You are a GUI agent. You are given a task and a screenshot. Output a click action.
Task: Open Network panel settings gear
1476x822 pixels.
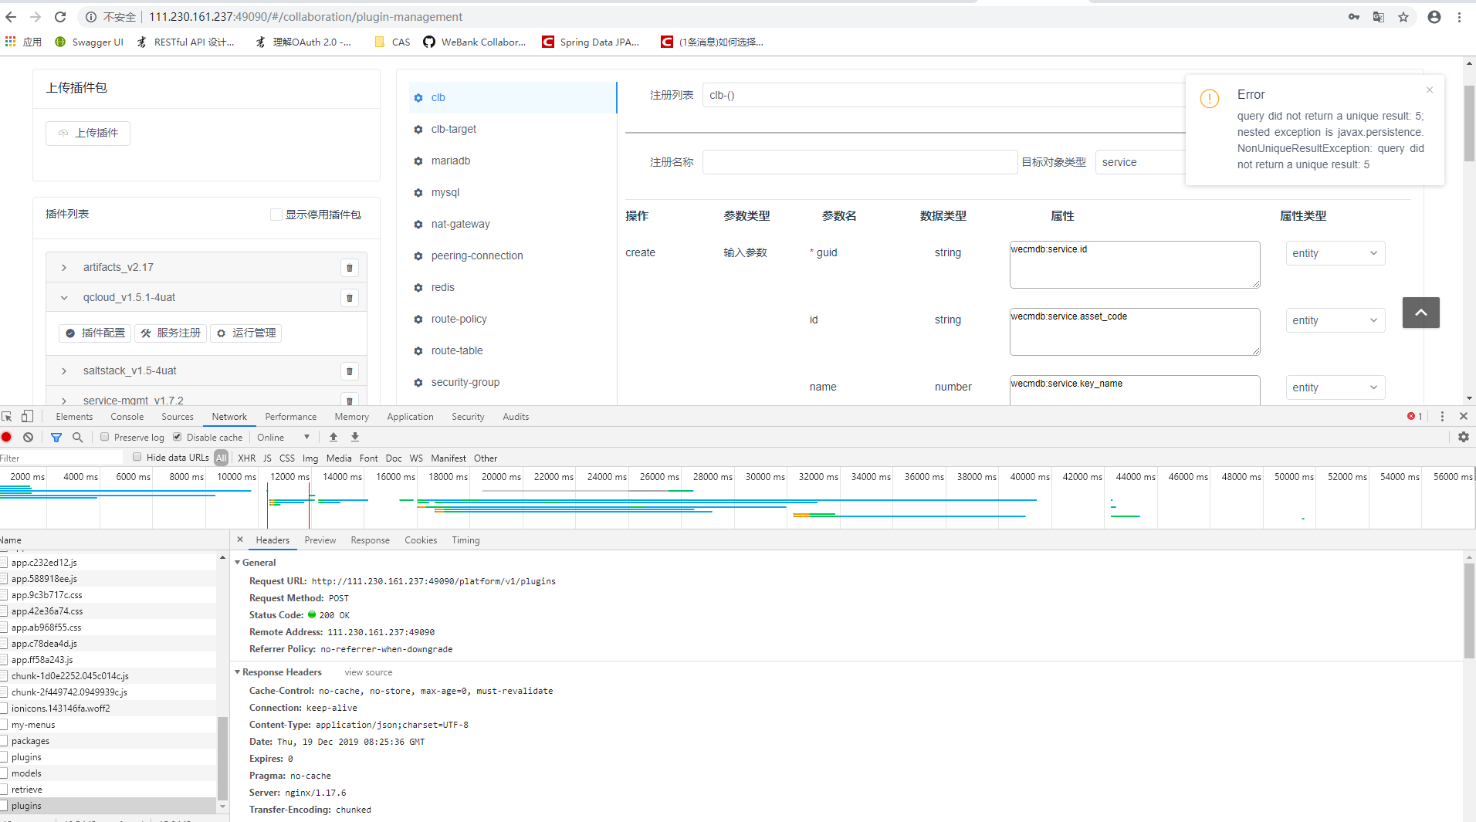(x=1463, y=437)
